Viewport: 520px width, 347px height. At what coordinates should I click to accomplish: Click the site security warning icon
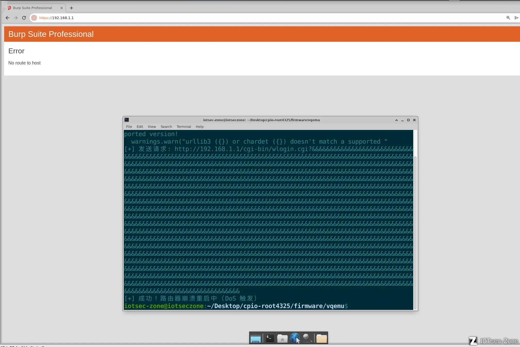tap(34, 18)
